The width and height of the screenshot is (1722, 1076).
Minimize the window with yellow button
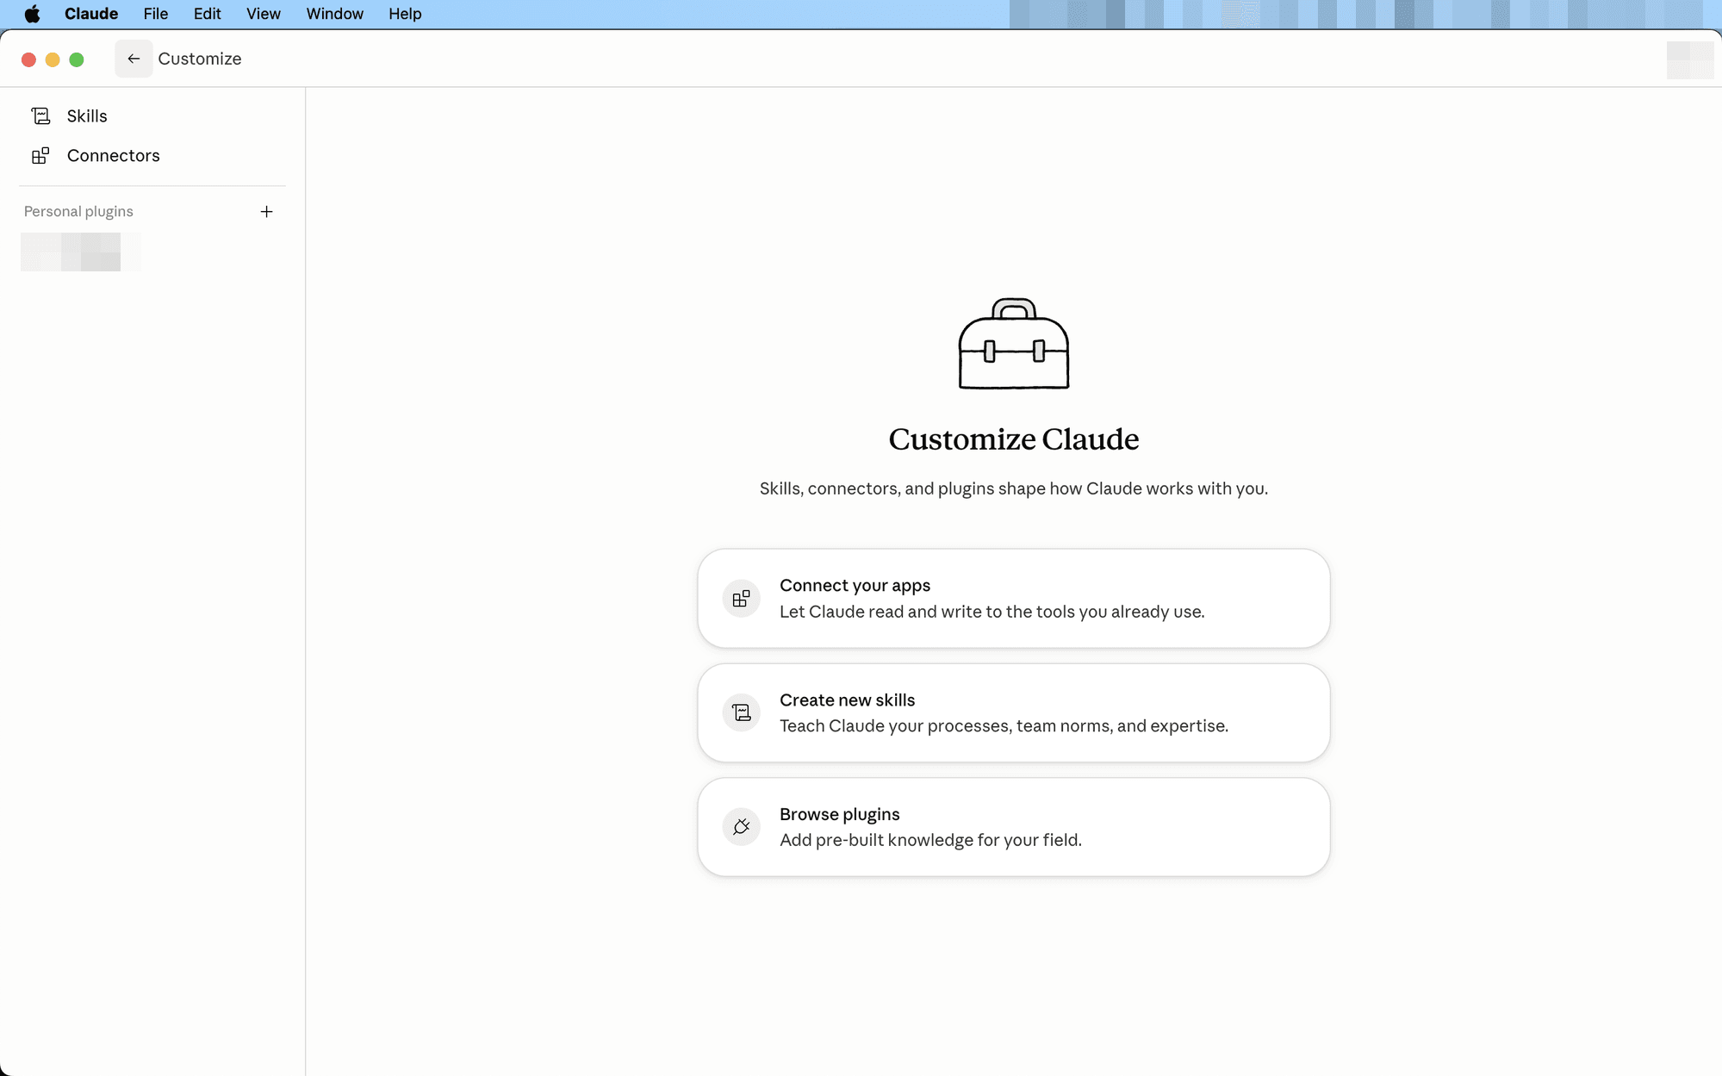pos(53,59)
